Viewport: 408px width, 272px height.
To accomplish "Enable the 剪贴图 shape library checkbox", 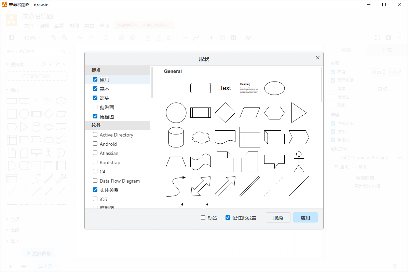I will [x=95, y=107].
